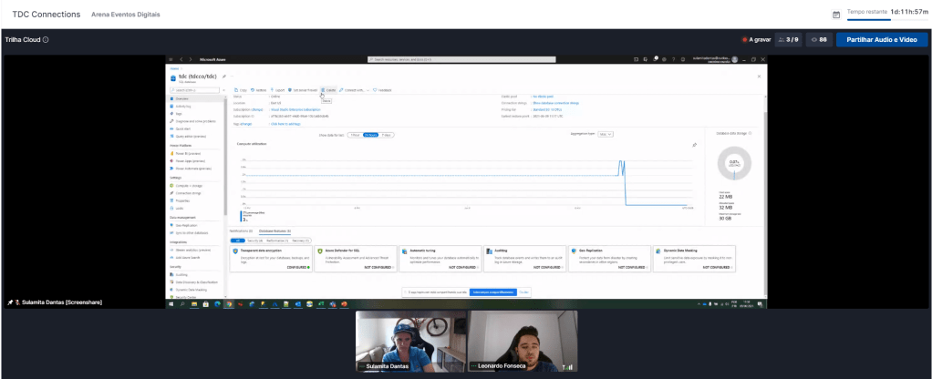The image size is (932, 379).
Task: Open the Query editor (preview) sidebar item
Action: coord(190,136)
